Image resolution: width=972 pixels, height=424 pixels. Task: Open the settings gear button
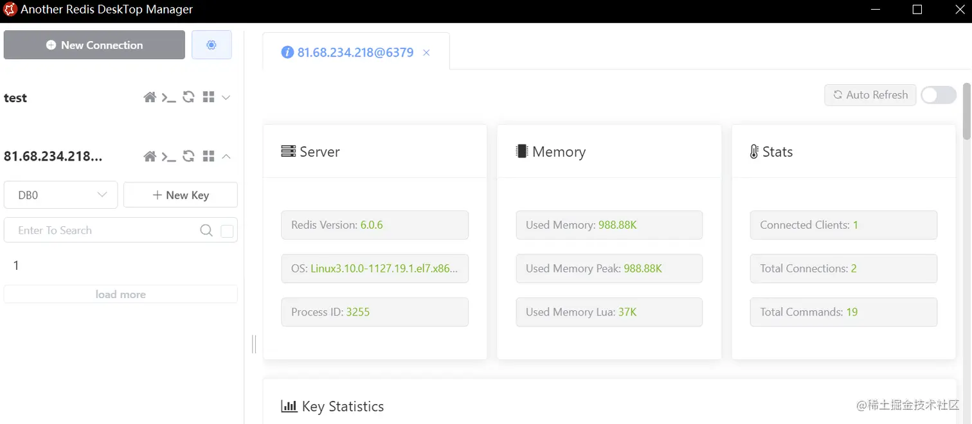212,45
